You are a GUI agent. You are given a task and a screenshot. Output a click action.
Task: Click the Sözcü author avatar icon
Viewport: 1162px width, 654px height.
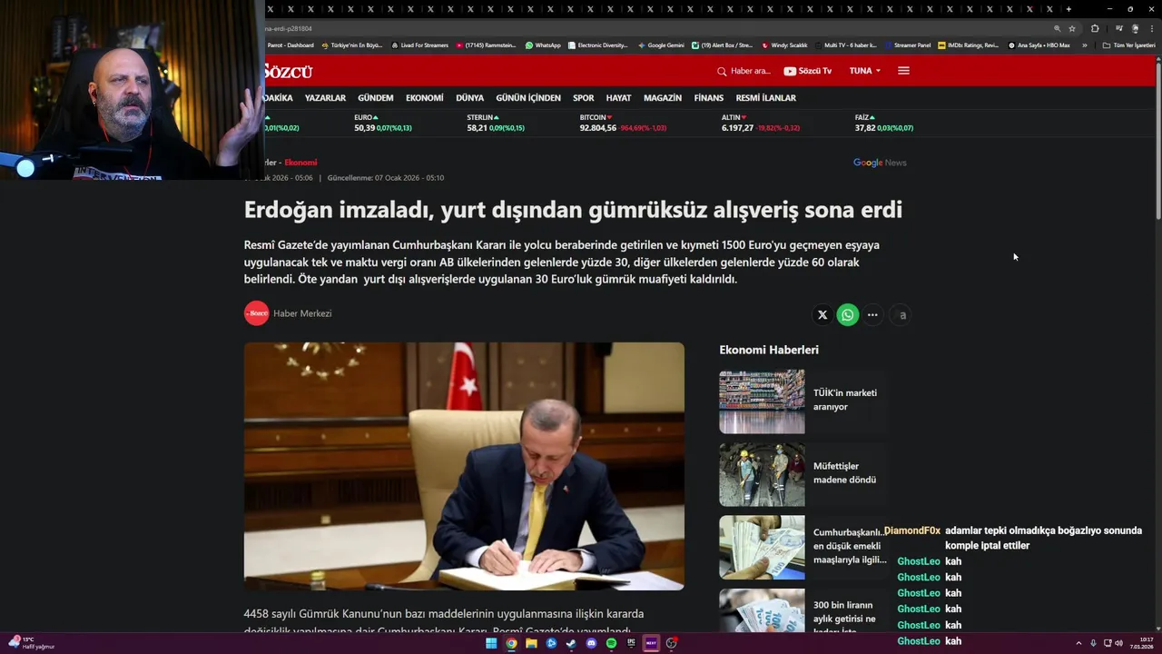pyautogui.click(x=257, y=313)
